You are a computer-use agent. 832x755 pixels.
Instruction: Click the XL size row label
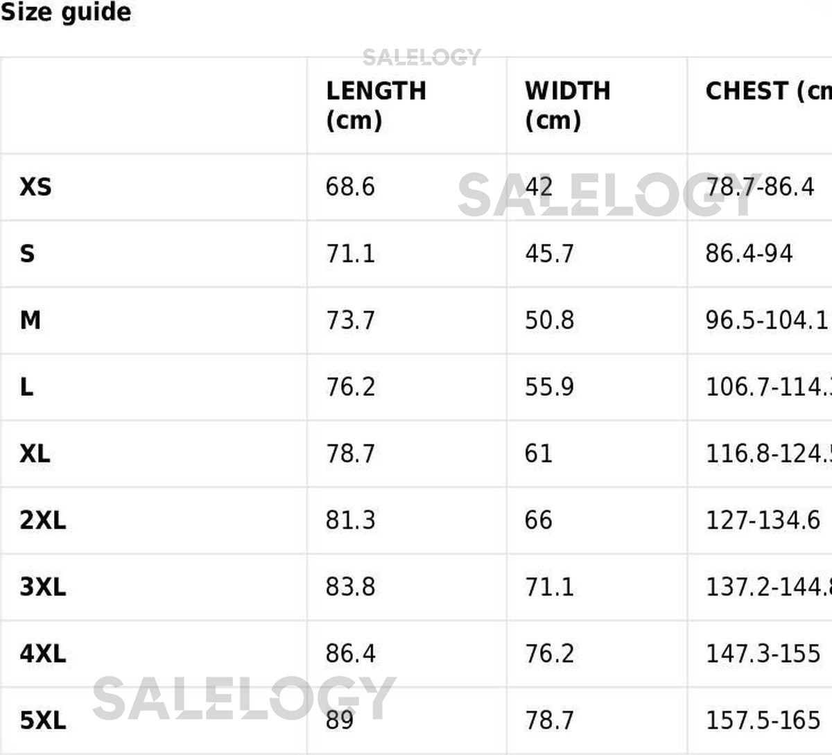point(35,453)
